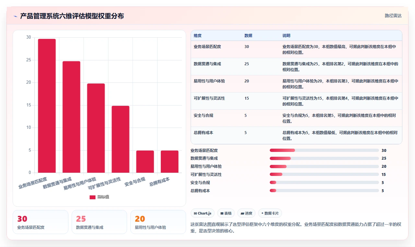Click x-axis label 安全与合规 under chart

coord(135,182)
